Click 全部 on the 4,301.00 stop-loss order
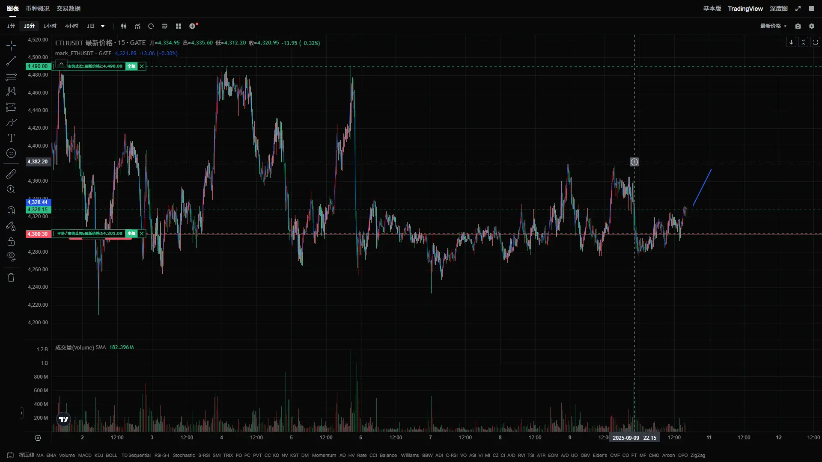Screen dimensions: 822x462 pyautogui.click(x=131, y=234)
